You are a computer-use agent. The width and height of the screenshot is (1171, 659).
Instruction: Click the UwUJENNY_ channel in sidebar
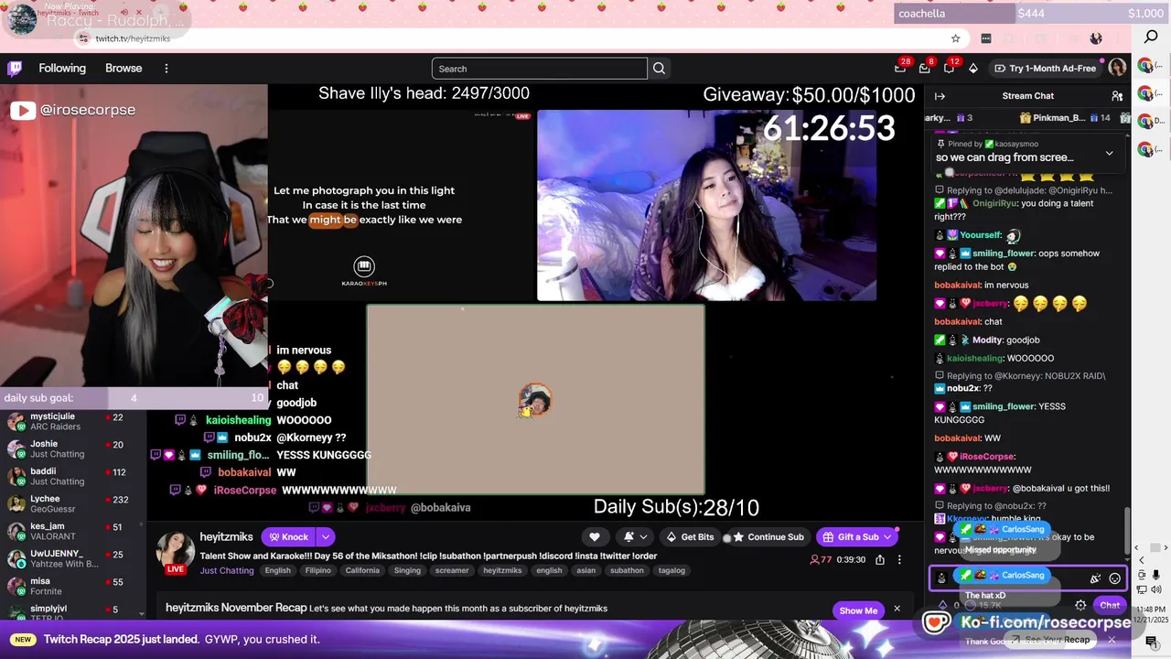click(x=73, y=559)
